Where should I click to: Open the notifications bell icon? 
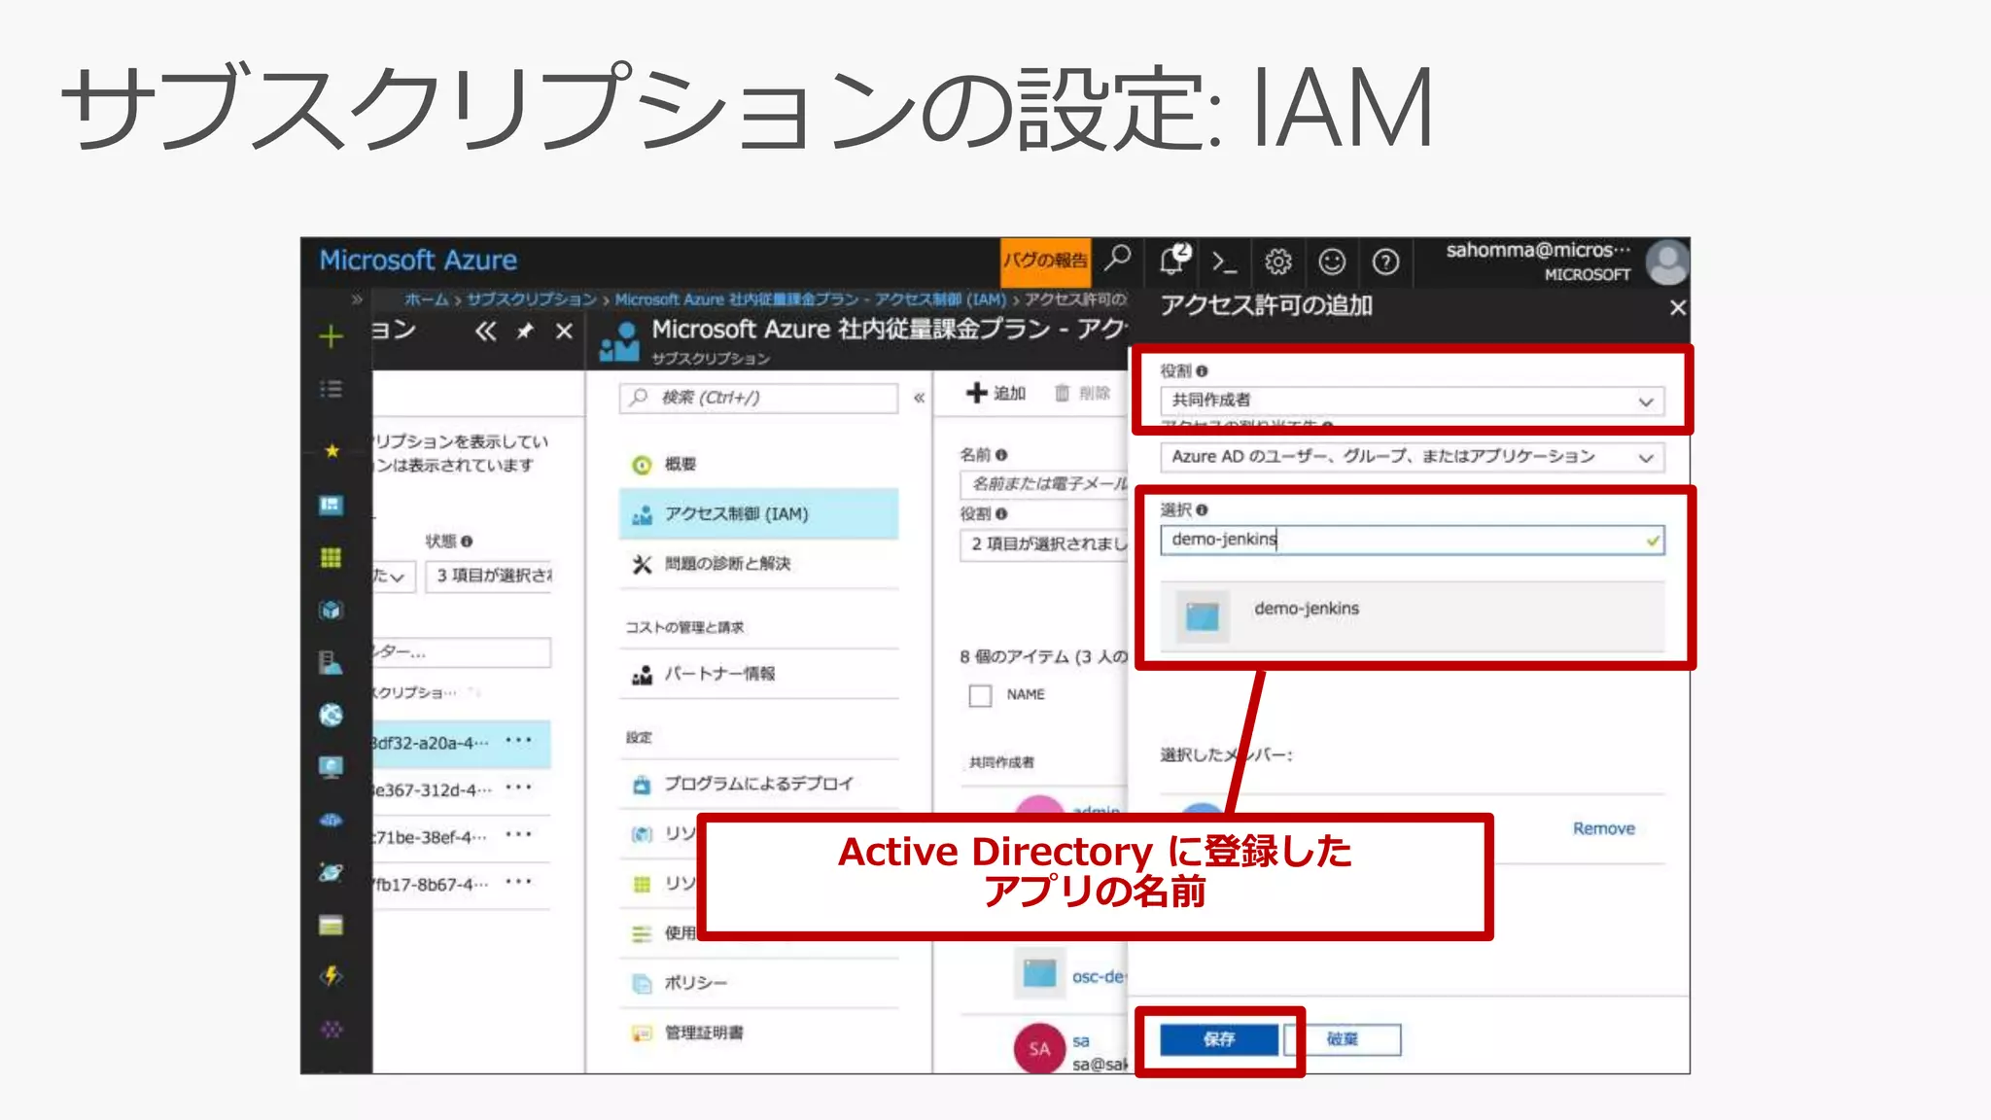pos(1174,260)
